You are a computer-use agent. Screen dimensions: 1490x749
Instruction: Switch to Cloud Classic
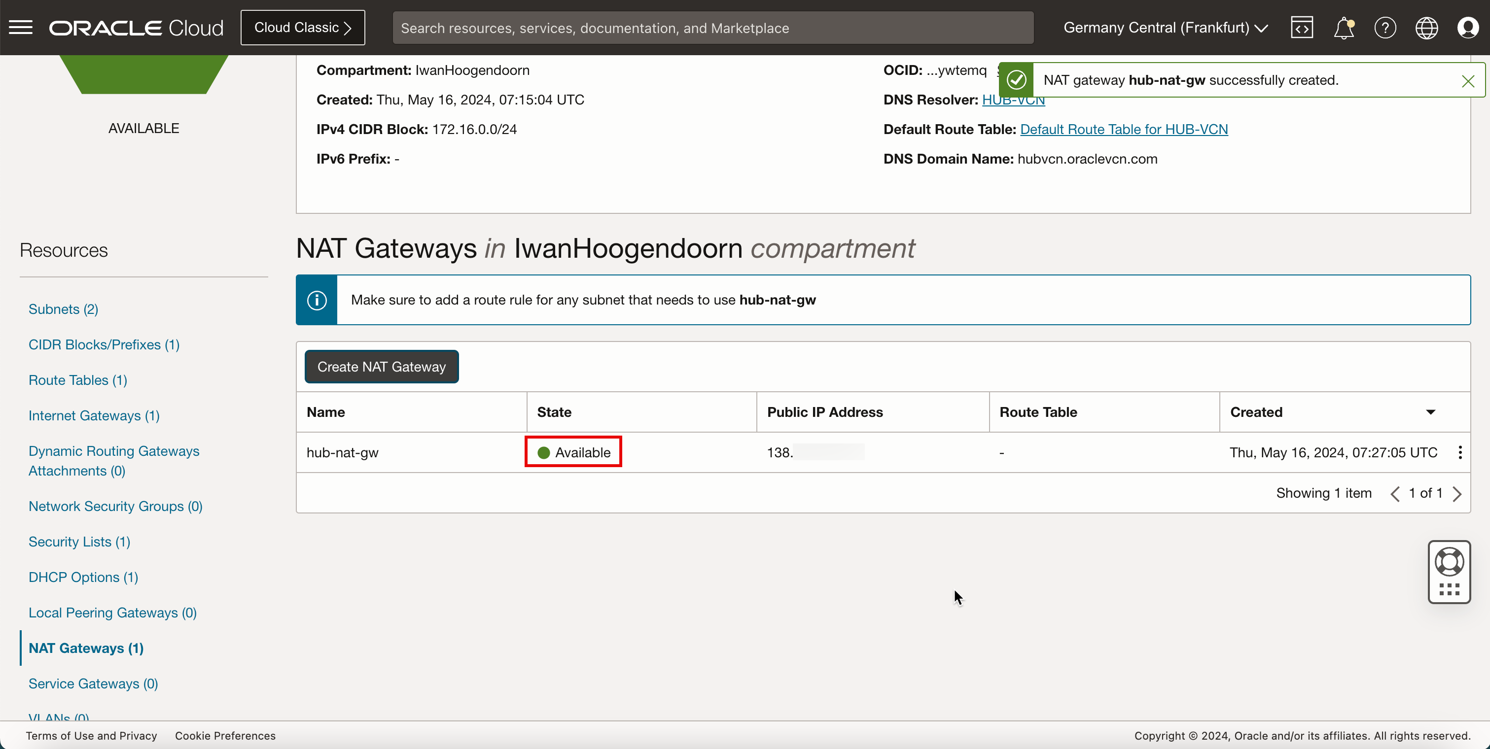click(303, 27)
